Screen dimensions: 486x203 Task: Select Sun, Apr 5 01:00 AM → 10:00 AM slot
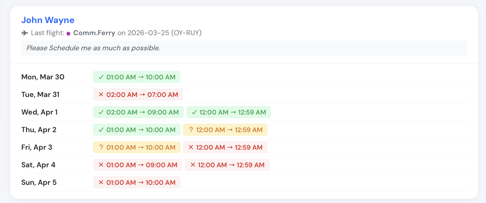point(137,182)
